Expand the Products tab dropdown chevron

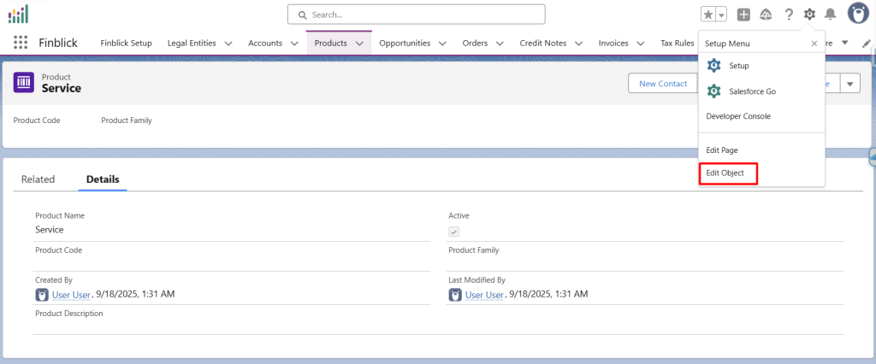359,43
